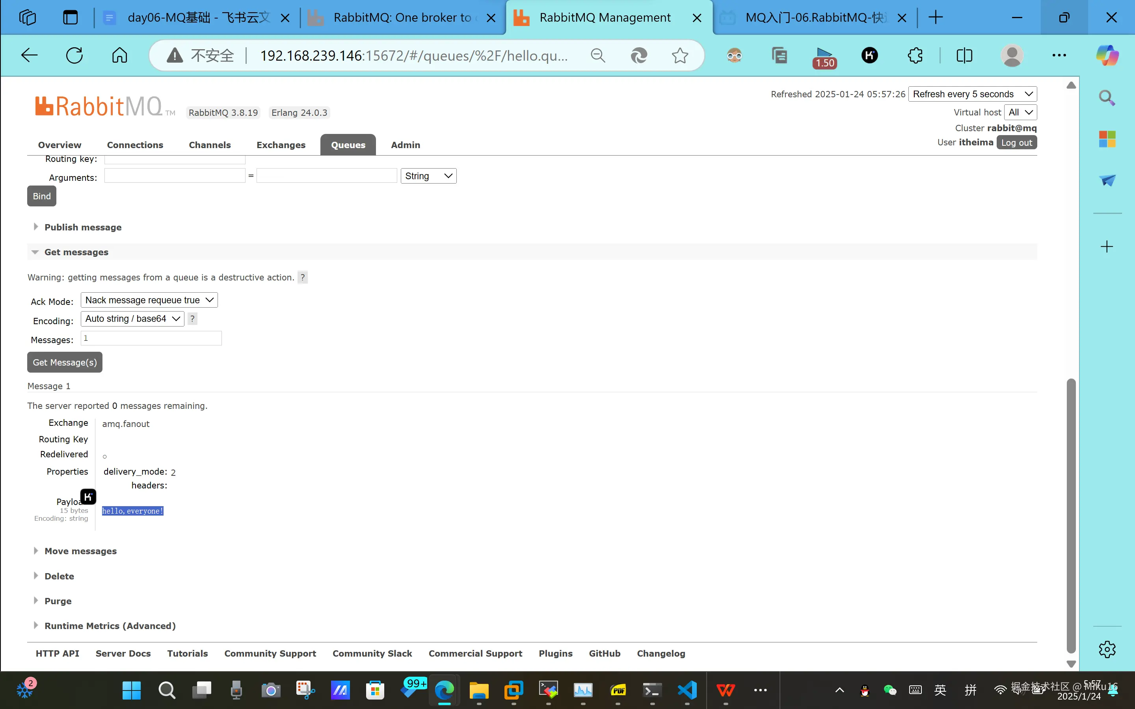Expand the Purge section
Viewport: 1135px width, 709px height.
tap(58, 601)
